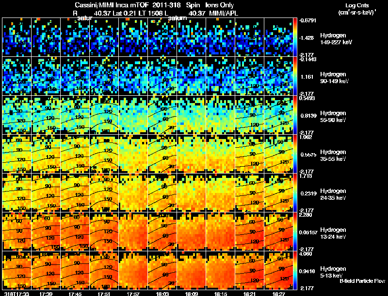Click the "2011-318" date in the title
The height and width of the screenshot is (296, 388).
pyautogui.click(x=166, y=5)
